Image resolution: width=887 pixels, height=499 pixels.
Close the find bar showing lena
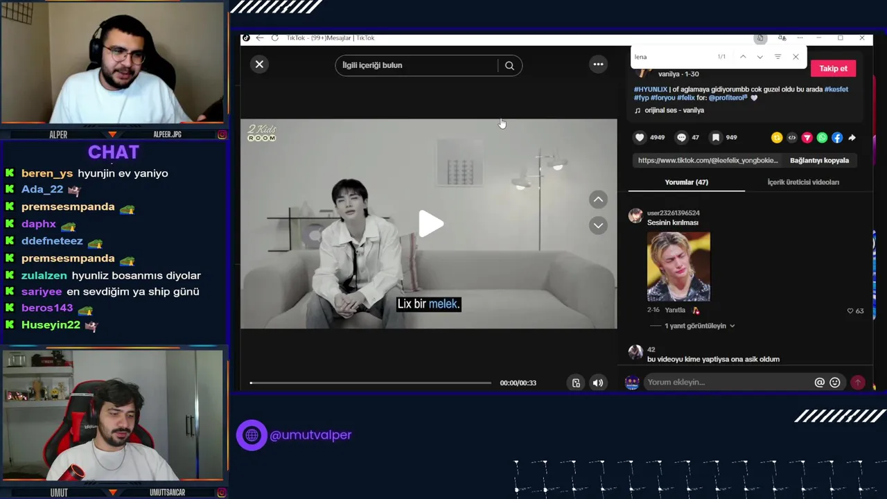pyautogui.click(x=796, y=57)
